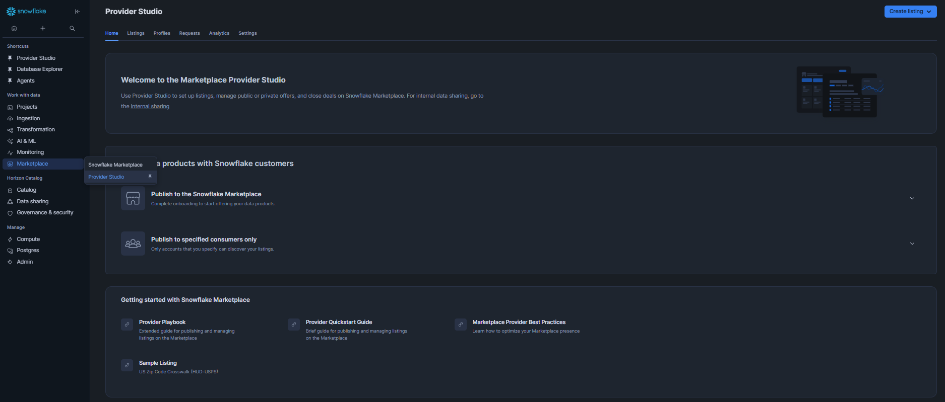This screenshot has width=945, height=402.
Task: Switch to the Listings tab
Action: click(136, 33)
